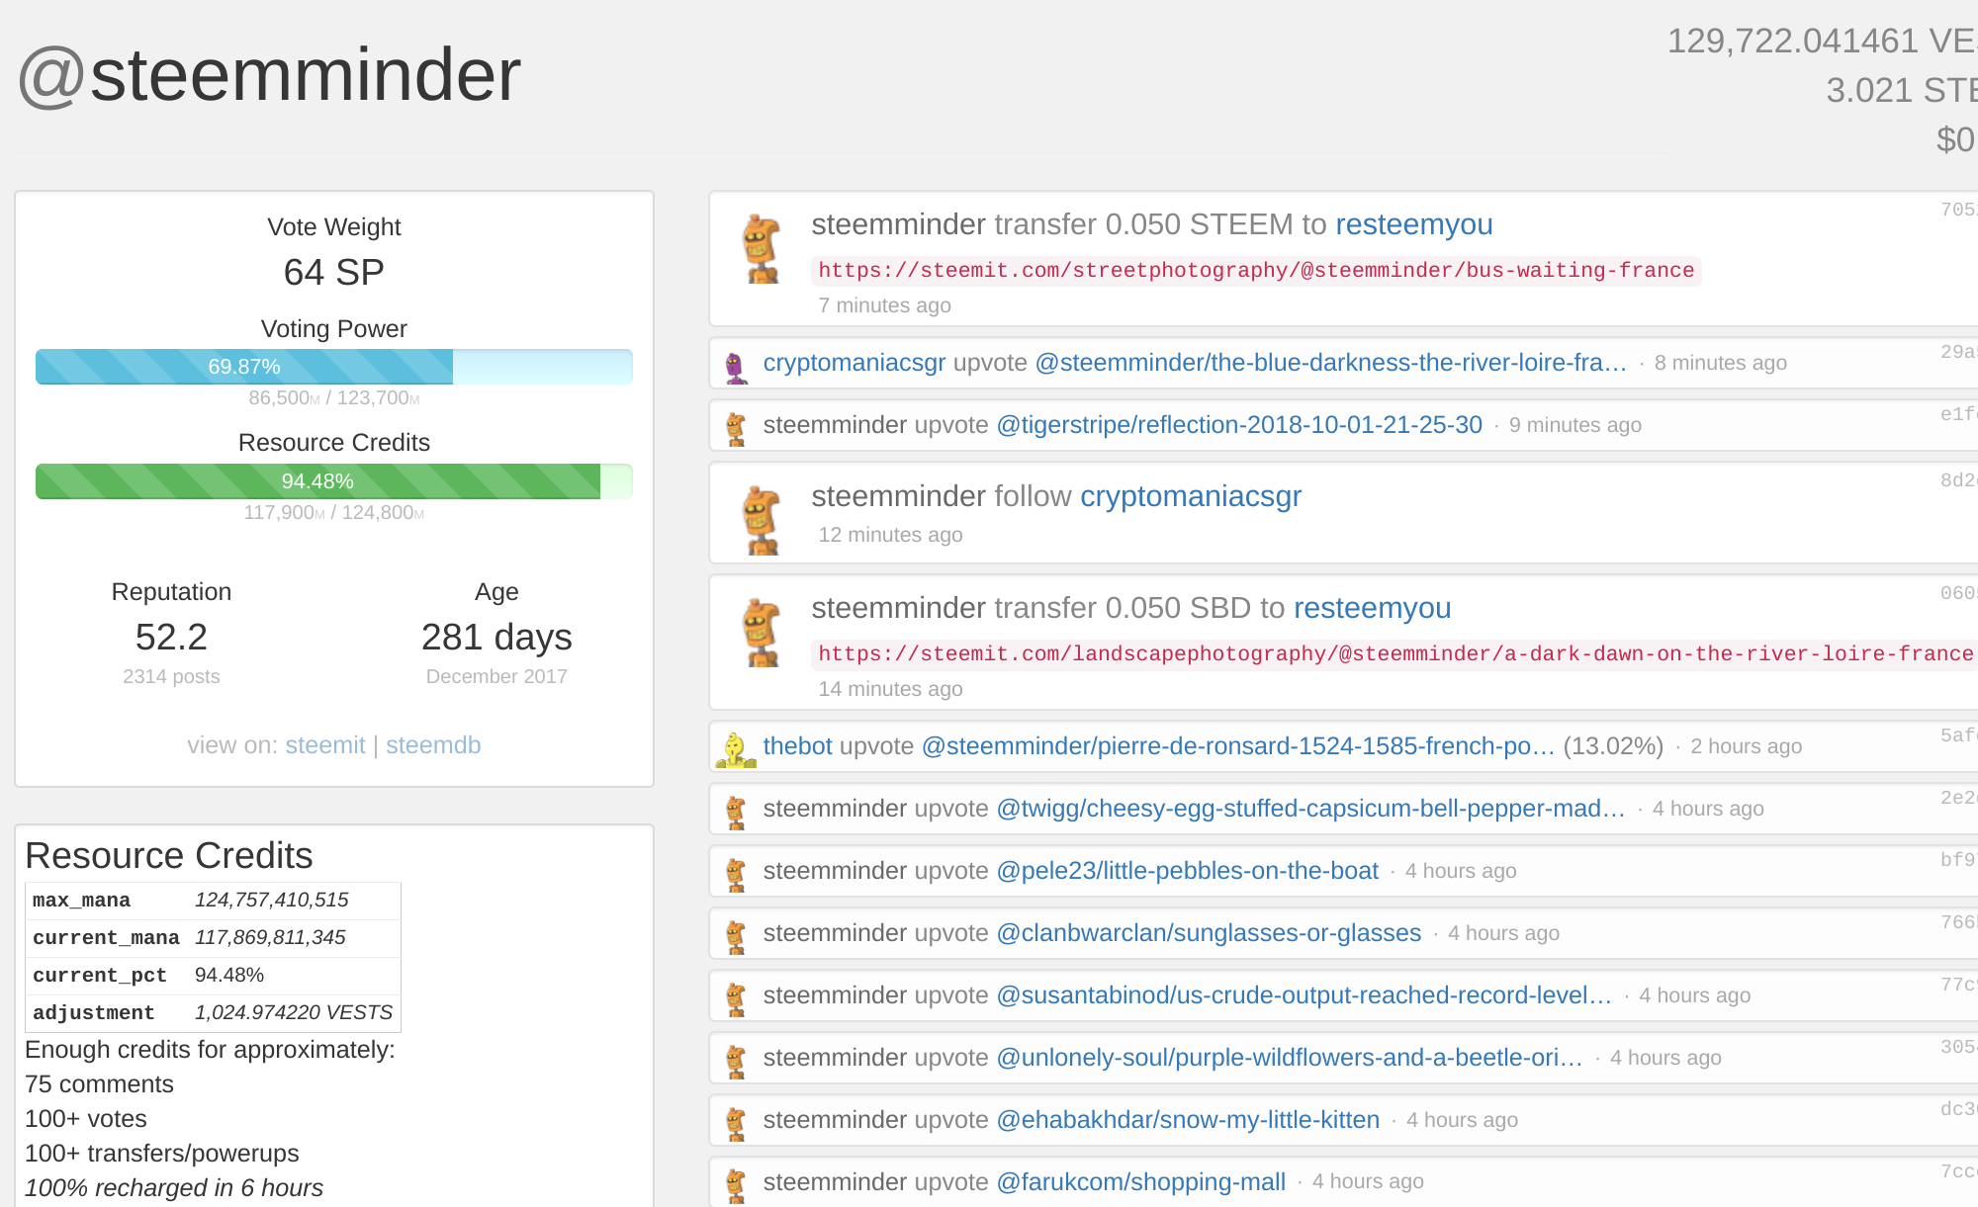Click the max_mana table row
Image resolution: width=1978 pixels, height=1207 pixels.
(213, 901)
